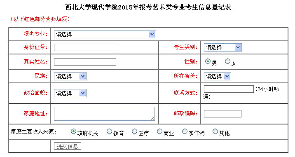The image size is (295, 157).
Task: Click the (24小时畅通) hint text
Action: coord(241,93)
